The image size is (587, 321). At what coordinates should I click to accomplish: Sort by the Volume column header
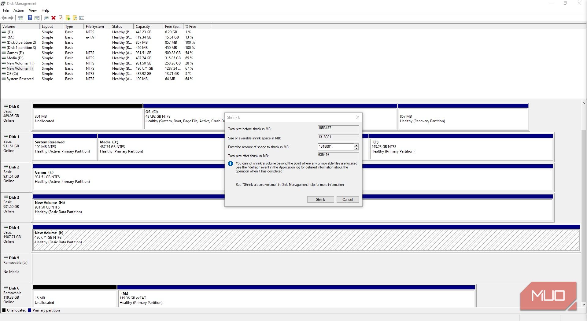pos(20,27)
